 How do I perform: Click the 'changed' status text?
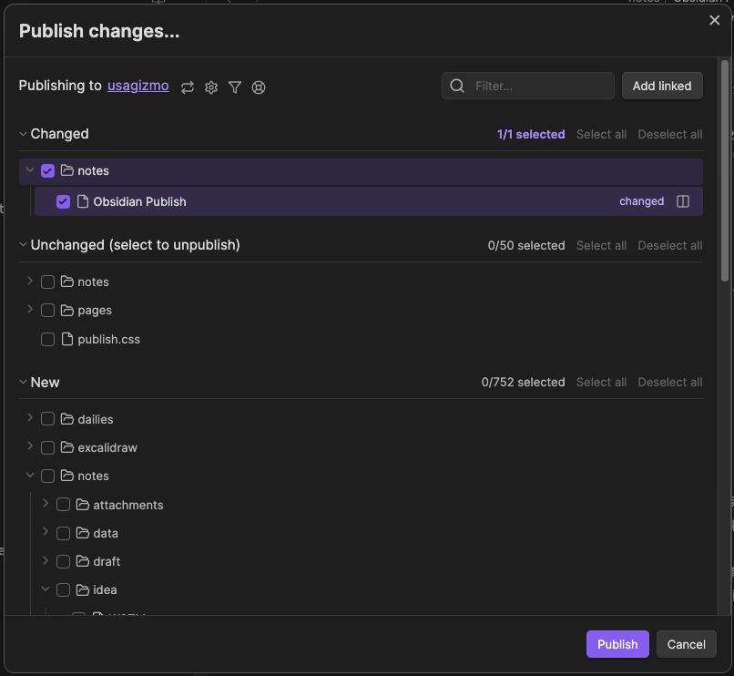pyautogui.click(x=641, y=201)
